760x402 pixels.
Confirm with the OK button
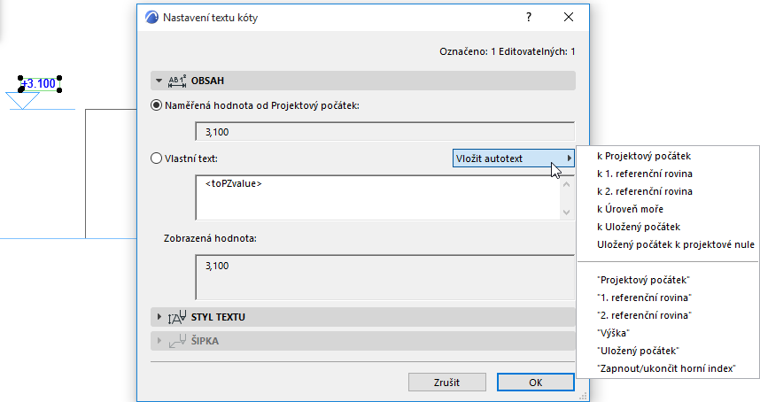pos(535,382)
